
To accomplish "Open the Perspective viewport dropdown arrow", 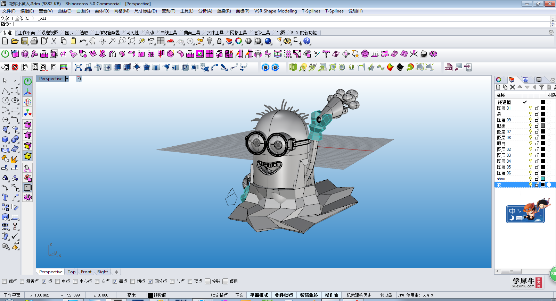I will coord(67,79).
